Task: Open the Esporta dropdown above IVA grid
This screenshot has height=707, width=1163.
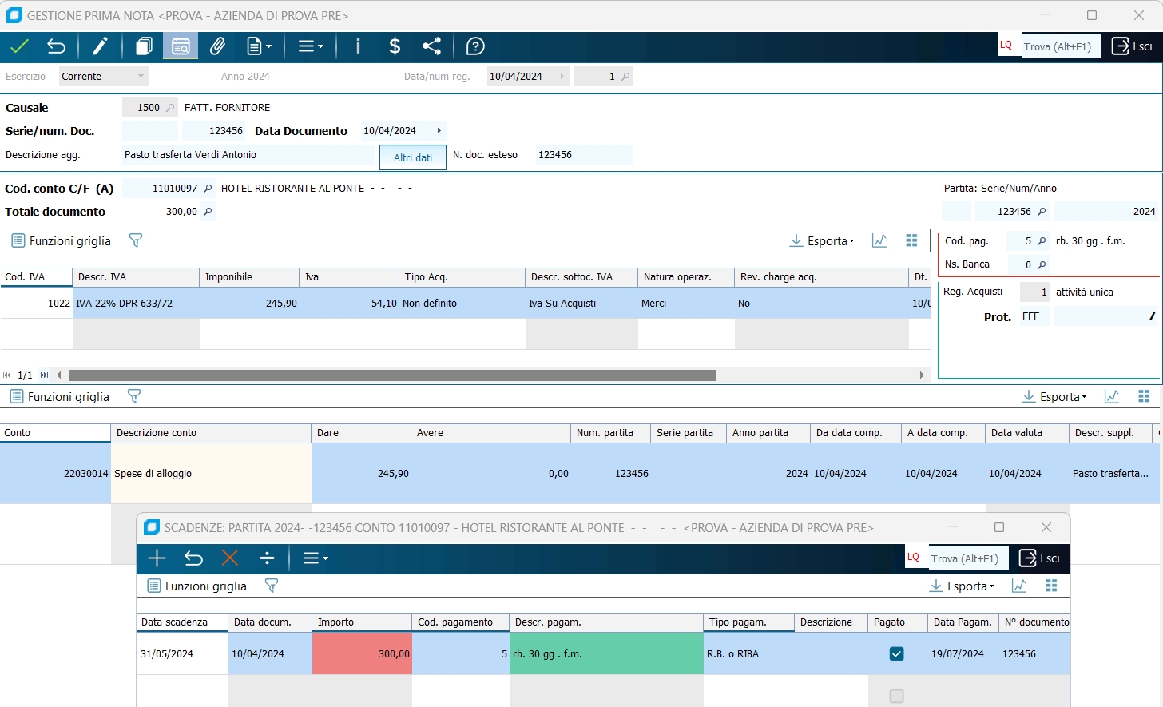Action: coord(822,241)
